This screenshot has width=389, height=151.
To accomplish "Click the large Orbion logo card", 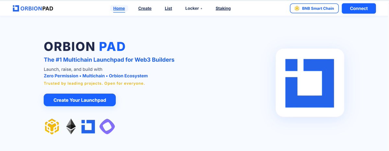I will [x=310, y=83].
